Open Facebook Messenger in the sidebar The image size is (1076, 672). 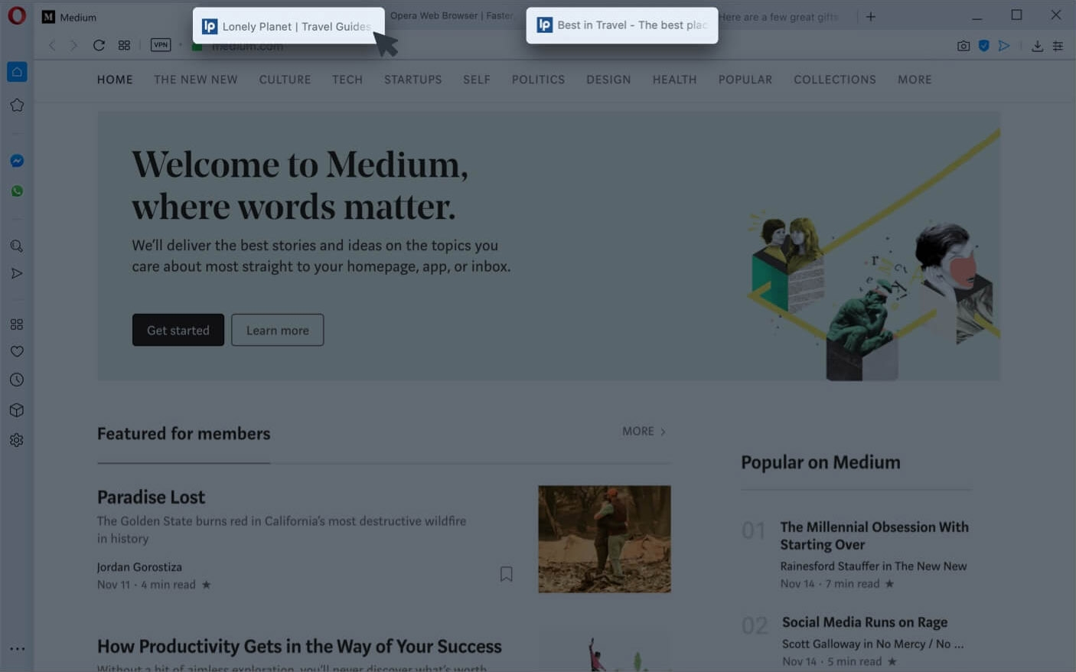[x=17, y=161]
